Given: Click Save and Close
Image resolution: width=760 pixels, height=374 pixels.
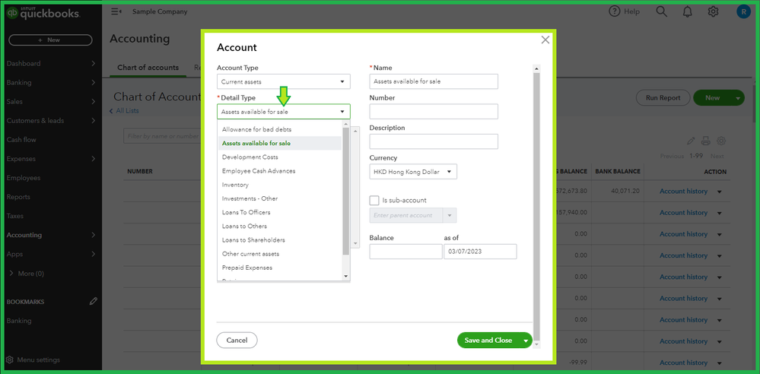Looking at the screenshot, I should click(488, 340).
